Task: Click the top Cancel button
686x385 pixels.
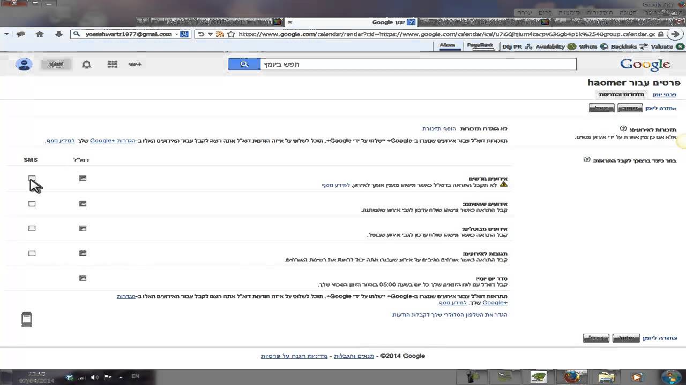Action: (x=601, y=108)
